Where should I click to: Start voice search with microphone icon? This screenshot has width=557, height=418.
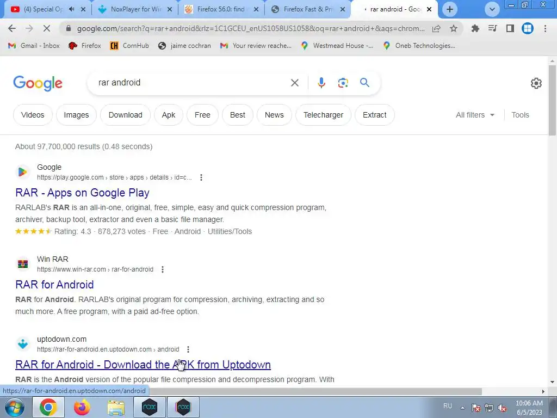pyautogui.click(x=321, y=83)
